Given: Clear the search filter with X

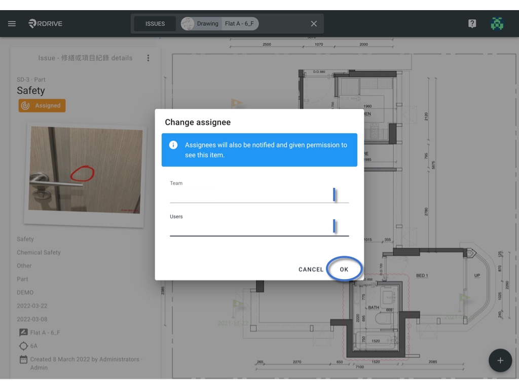Looking at the screenshot, I should point(314,23).
